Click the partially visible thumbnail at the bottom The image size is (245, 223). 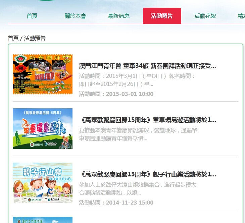(43, 220)
